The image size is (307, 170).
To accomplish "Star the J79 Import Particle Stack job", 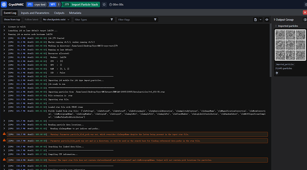I will pyautogui.click(x=104, y=4).
